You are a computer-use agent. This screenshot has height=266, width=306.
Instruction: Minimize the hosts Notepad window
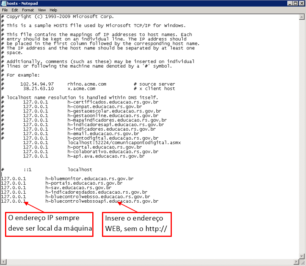pos(290,3)
